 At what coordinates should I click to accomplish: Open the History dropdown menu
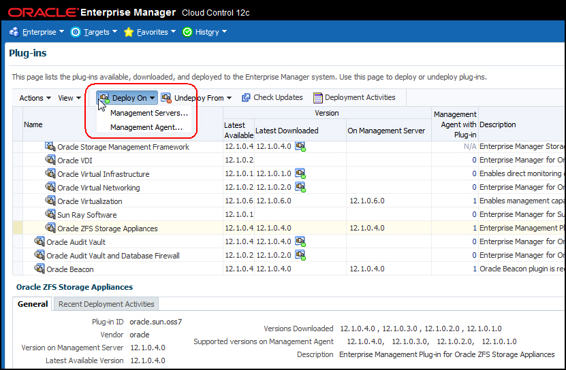[211, 32]
